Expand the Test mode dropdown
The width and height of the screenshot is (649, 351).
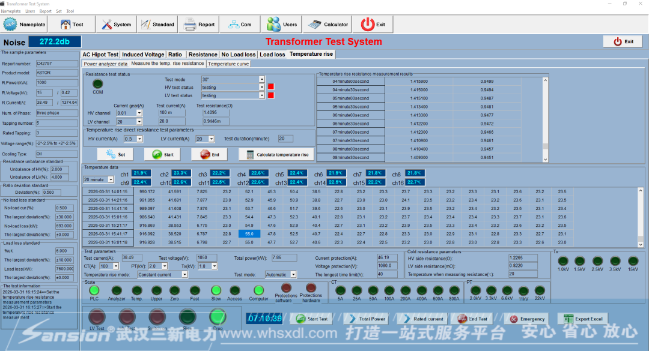tap(261, 79)
